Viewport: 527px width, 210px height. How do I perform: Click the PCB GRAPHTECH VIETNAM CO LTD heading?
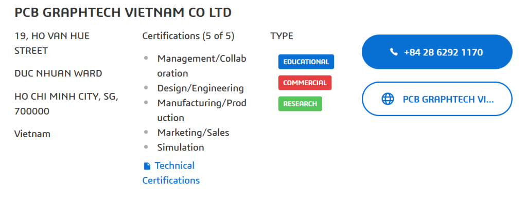pyautogui.click(x=123, y=12)
